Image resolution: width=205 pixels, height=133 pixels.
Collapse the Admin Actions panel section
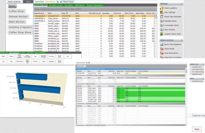[x=182, y=40]
